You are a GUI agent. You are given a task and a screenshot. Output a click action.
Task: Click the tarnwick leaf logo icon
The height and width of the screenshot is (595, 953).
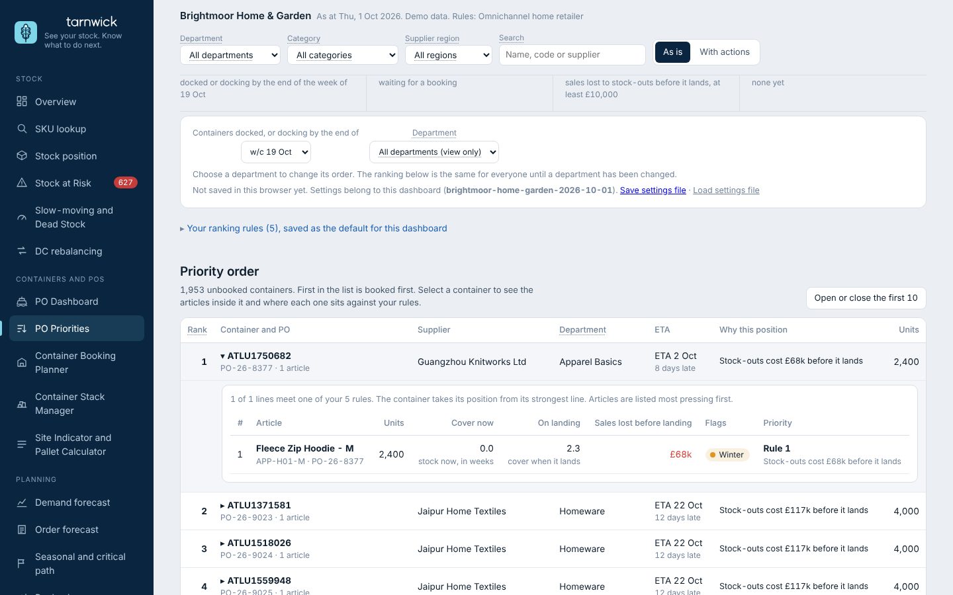pos(26,32)
